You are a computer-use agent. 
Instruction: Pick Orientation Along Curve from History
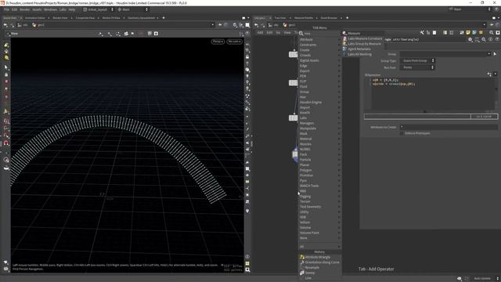pos(319,262)
